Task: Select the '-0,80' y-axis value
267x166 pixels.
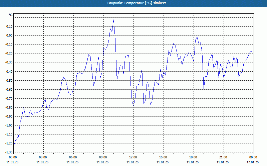Action: (9, 107)
